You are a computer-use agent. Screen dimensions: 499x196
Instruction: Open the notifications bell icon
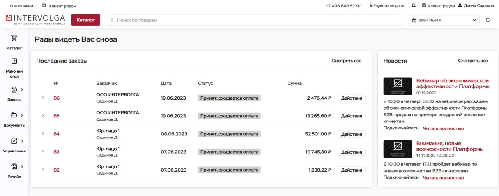[x=414, y=6]
